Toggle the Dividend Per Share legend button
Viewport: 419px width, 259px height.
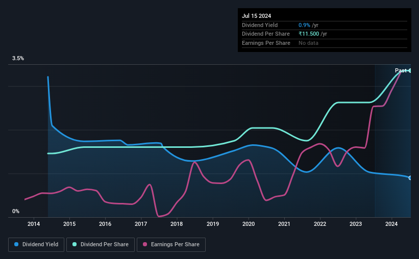click(101, 244)
